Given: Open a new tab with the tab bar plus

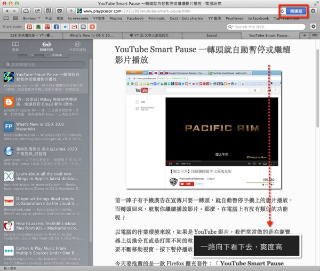Looking at the screenshot, I should [x=305, y=36].
